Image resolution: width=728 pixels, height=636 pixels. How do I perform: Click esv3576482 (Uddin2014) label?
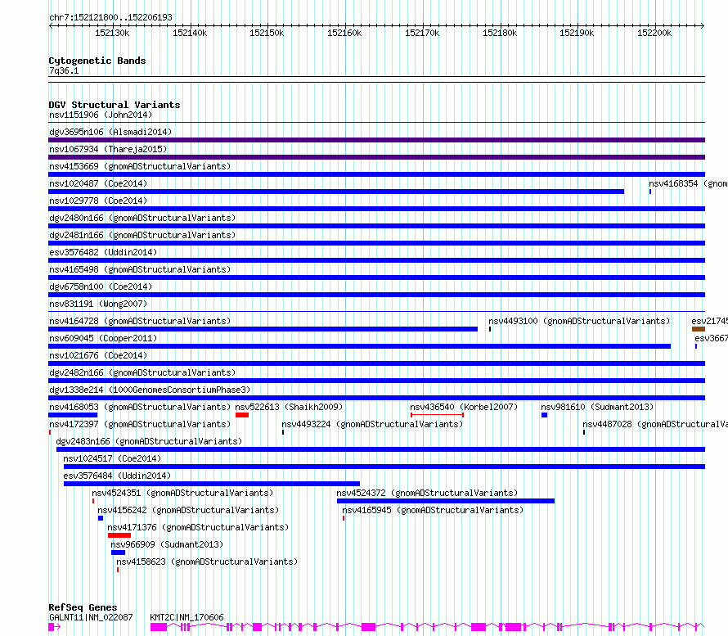click(x=103, y=252)
